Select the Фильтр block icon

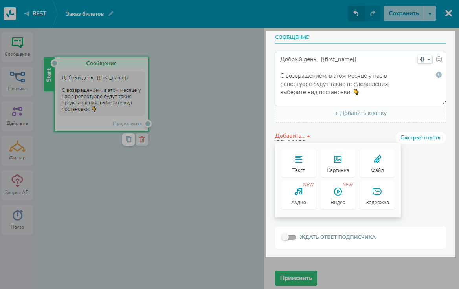pos(17,147)
